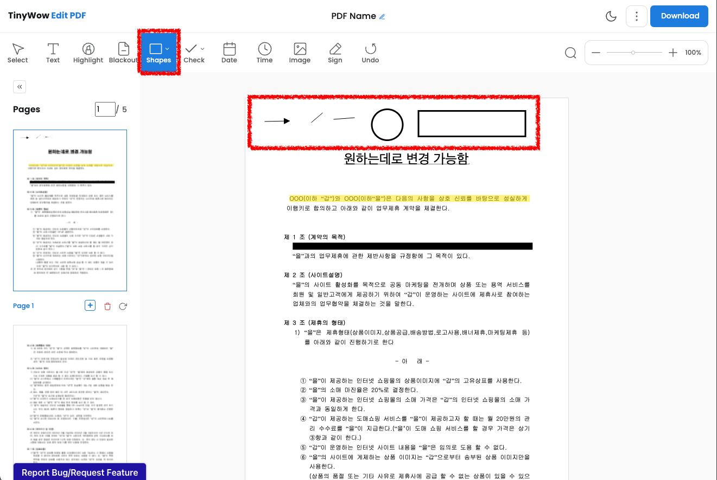Open the document search magnifier
This screenshot has width=717, height=480.
point(570,53)
